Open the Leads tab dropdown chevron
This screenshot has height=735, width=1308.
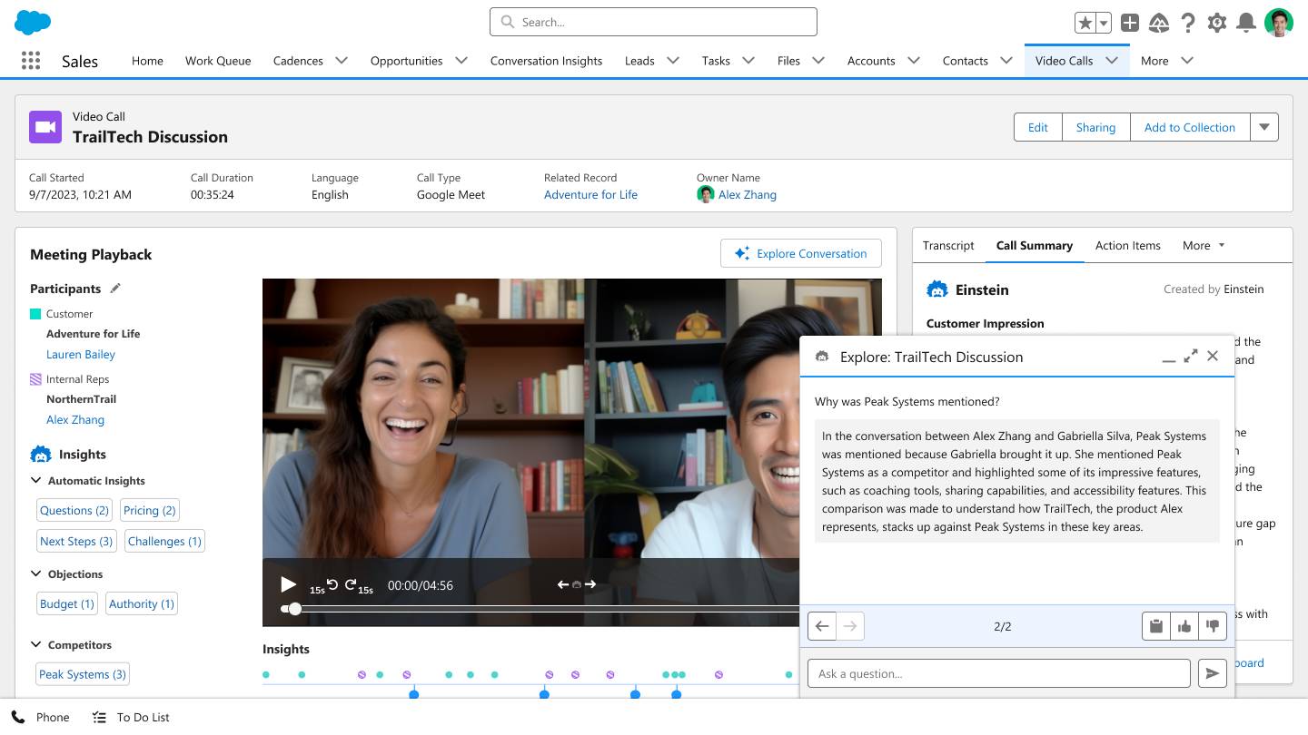tap(673, 61)
